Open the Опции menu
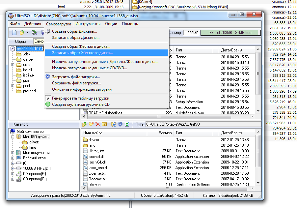 pyautogui.click(x=111, y=24)
